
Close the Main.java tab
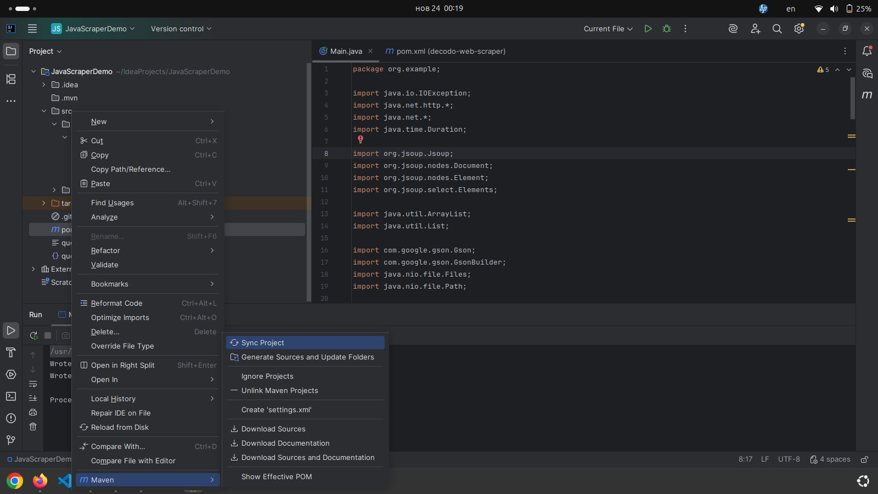pyautogui.click(x=370, y=51)
